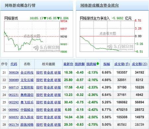Open 研报 link for 游族网络
The width and height of the screenshot is (149, 129).
58,125
